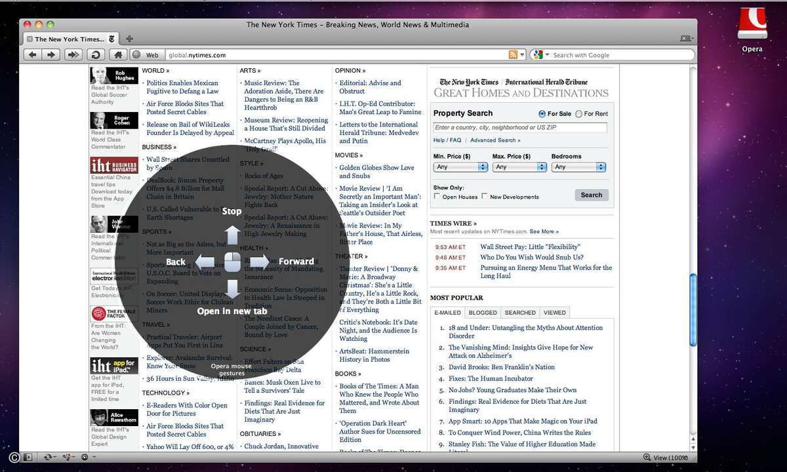Viewport: 787px width, 472px height.
Task: Open the Max. Price dropdown
Action: (519, 167)
